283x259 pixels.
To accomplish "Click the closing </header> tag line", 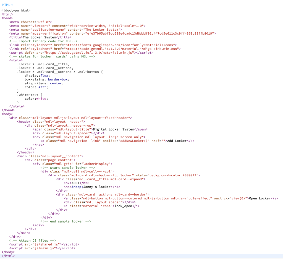I will (26, 152).
